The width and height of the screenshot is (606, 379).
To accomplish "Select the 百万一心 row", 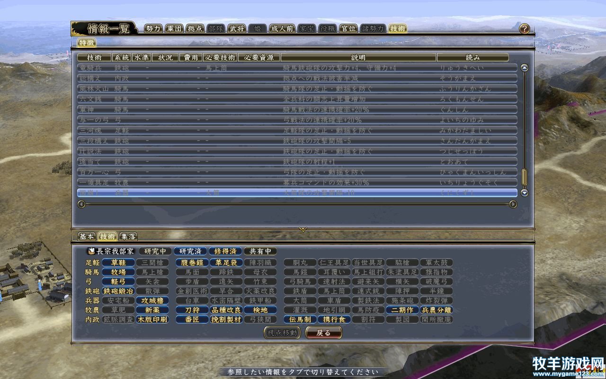I will [x=297, y=172].
